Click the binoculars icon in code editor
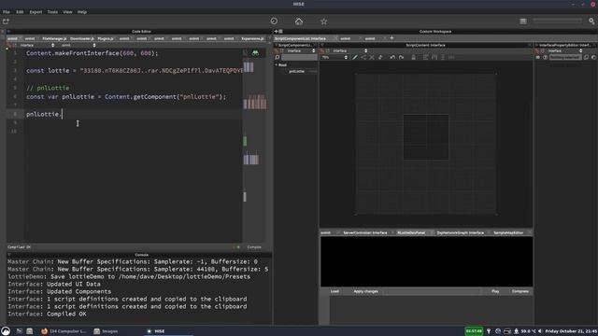Screen dimensions: 598x336 coord(255,53)
